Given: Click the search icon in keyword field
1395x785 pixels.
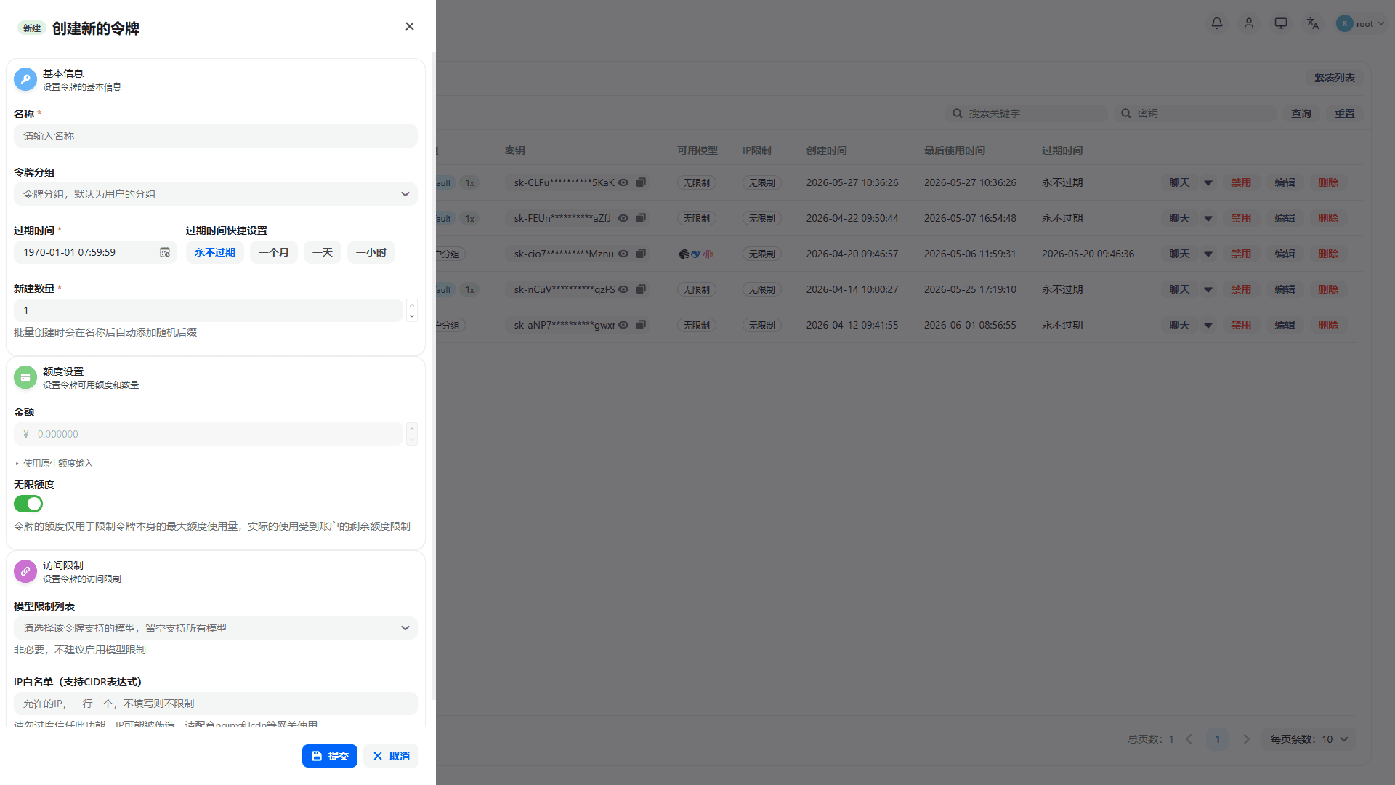Looking at the screenshot, I should 958,113.
